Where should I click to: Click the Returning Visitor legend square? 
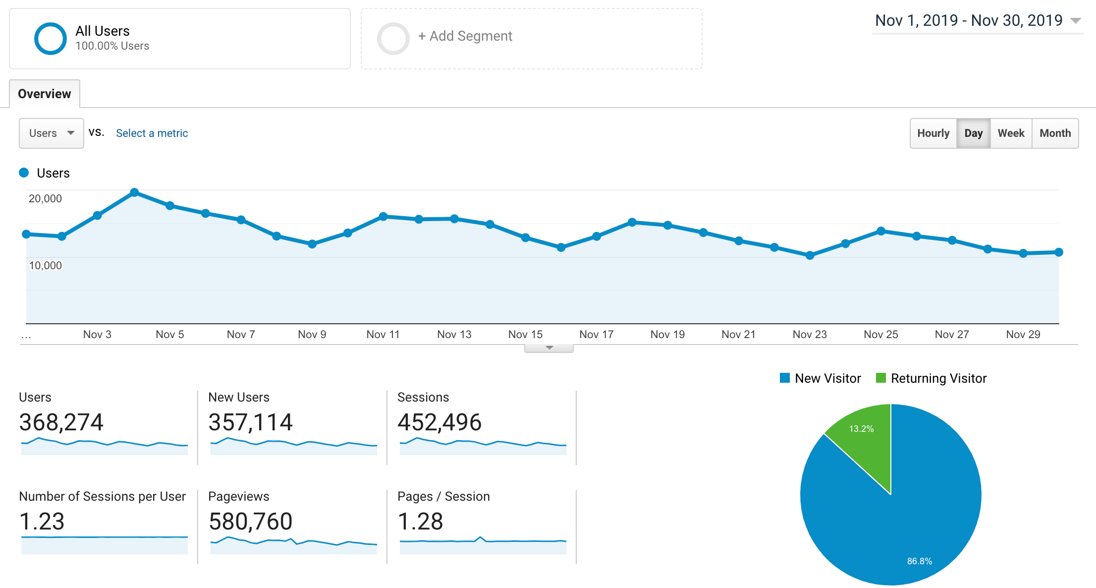[880, 378]
